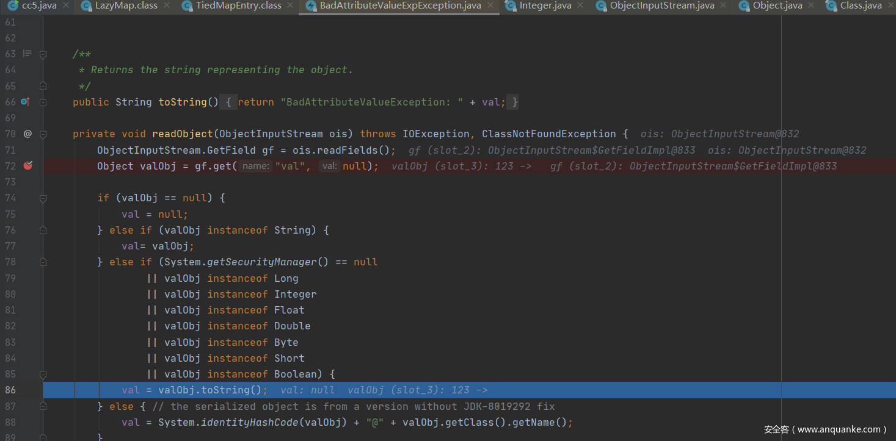Close the Integer.java editor tab

581,6
